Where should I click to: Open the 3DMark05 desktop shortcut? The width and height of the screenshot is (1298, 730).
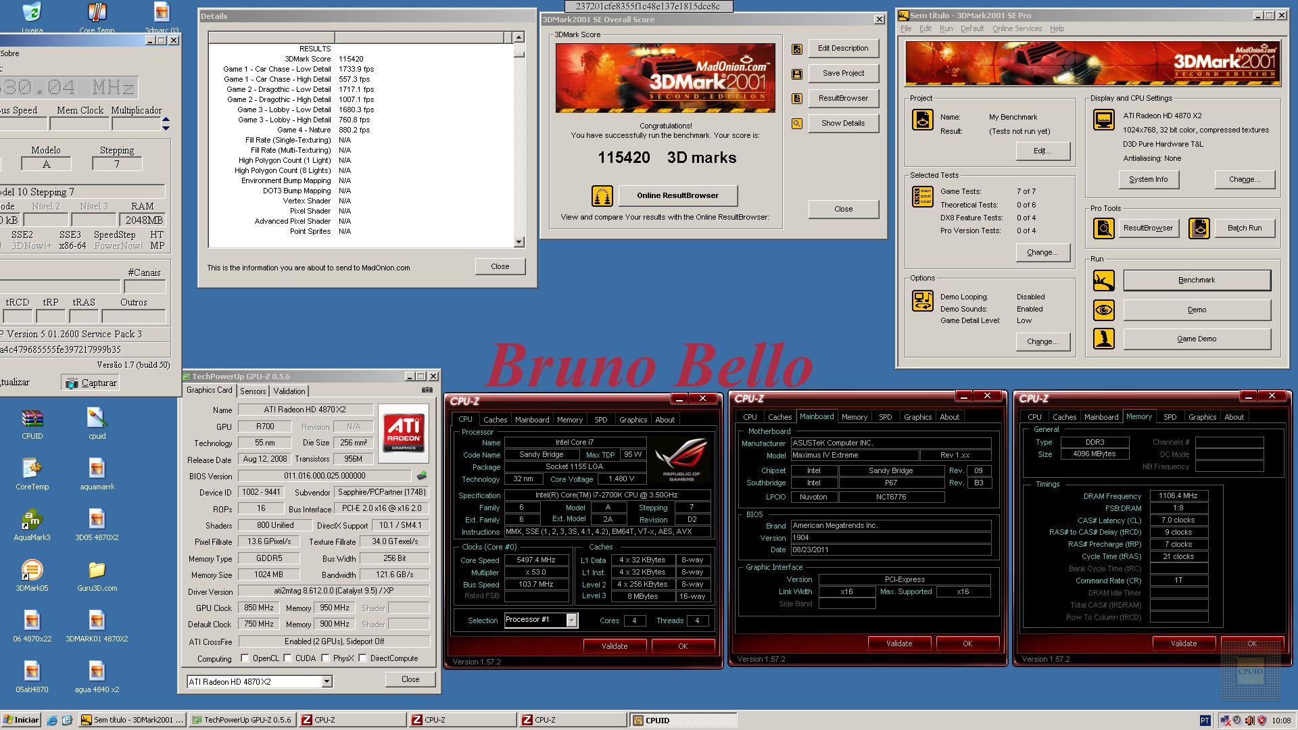[x=32, y=576]
